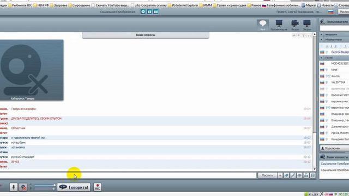The width and height of the screenshot is (349, 196).
Task: Toggle the microphone button
Action: click(14, 187)
